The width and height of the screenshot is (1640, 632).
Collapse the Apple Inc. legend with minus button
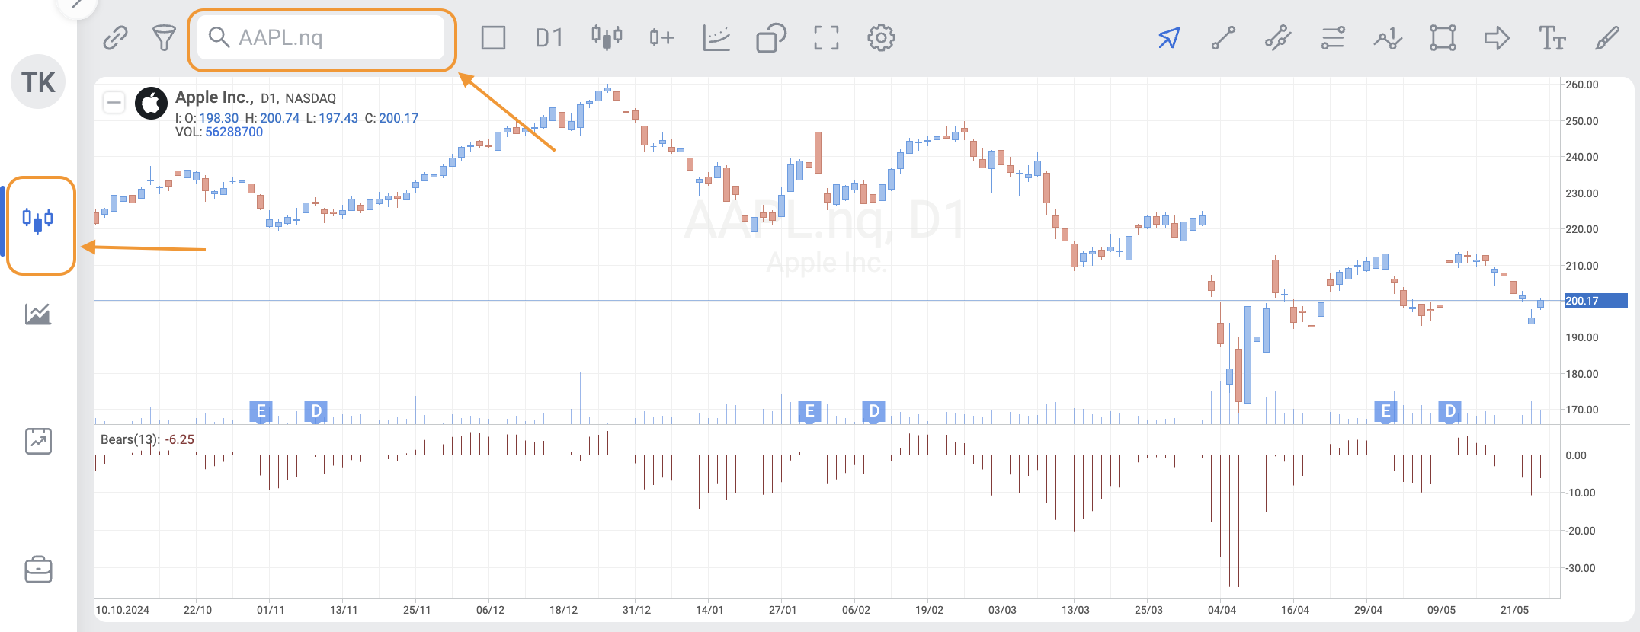click(x=114, y=102)
